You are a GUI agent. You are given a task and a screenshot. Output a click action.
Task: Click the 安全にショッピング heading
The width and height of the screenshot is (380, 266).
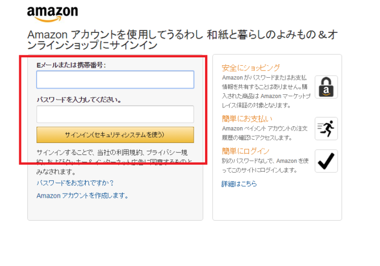(x=251, y=68)
